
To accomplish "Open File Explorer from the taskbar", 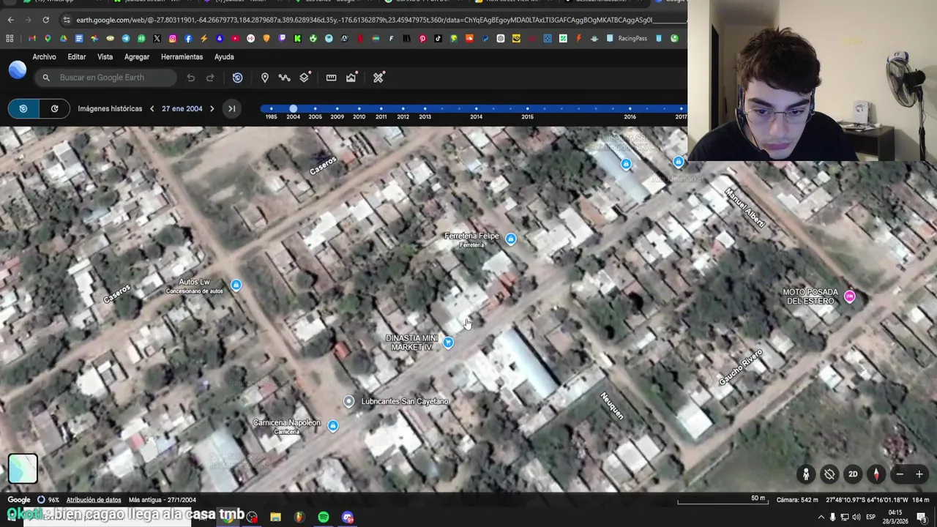I will coord(275,517).
